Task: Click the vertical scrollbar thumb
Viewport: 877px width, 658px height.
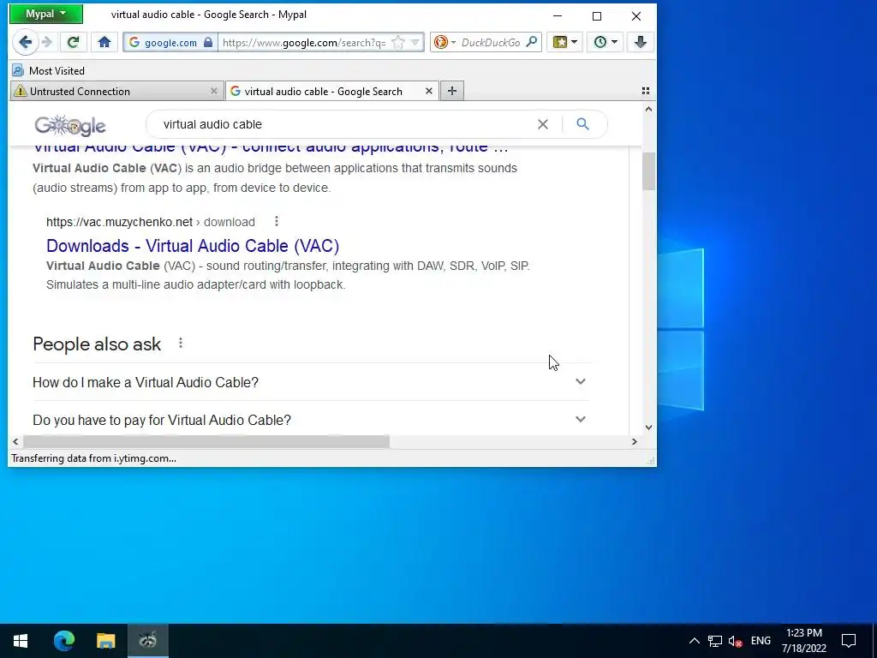Action: click(648, 171)
